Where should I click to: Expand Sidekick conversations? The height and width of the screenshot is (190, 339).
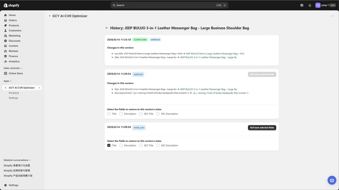(x=17, y=160)
